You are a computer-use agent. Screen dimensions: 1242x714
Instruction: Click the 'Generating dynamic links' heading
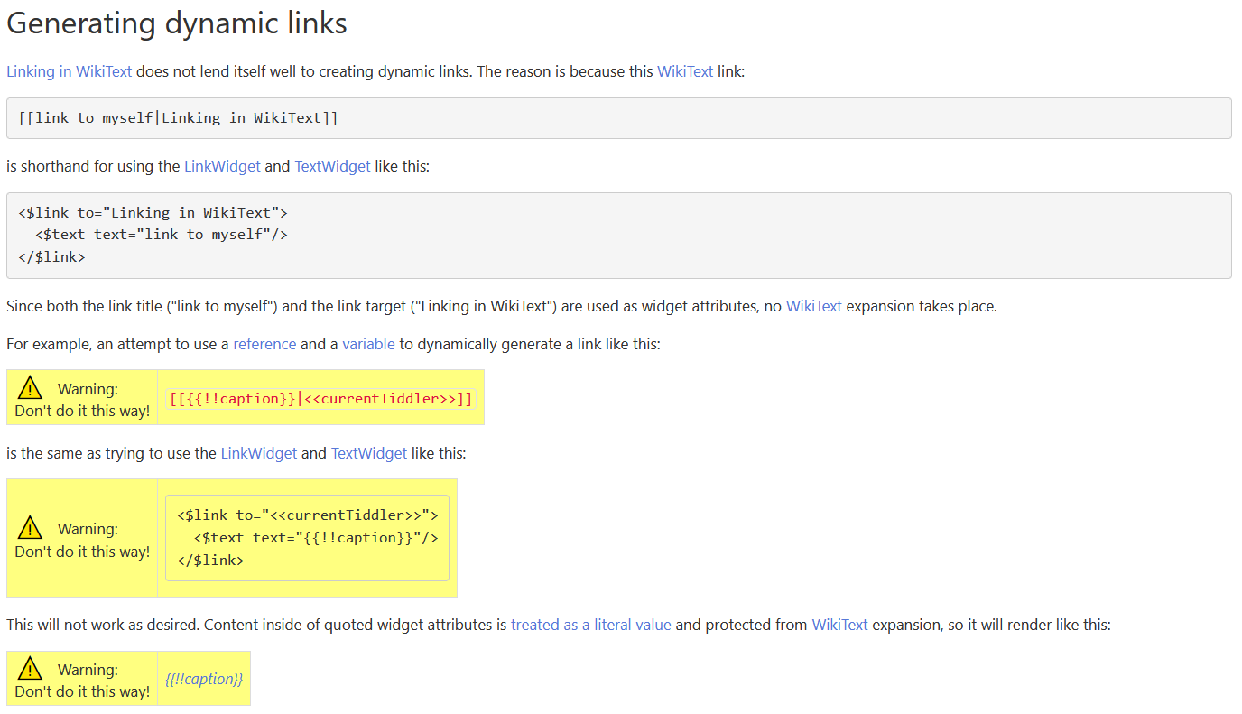pyautogui.click(x=177, y=23)
